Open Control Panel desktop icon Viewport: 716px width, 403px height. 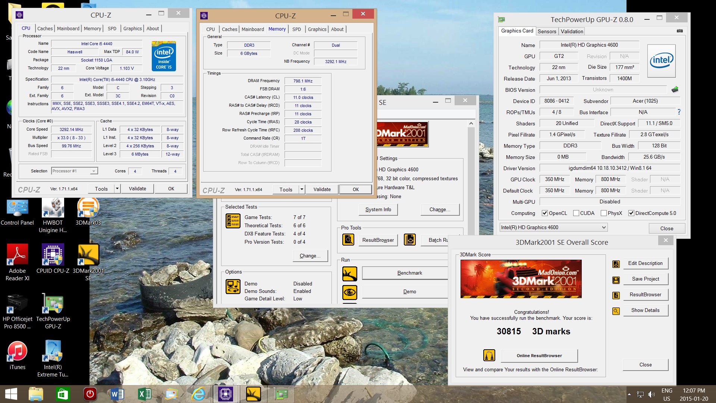pos(17,212)
